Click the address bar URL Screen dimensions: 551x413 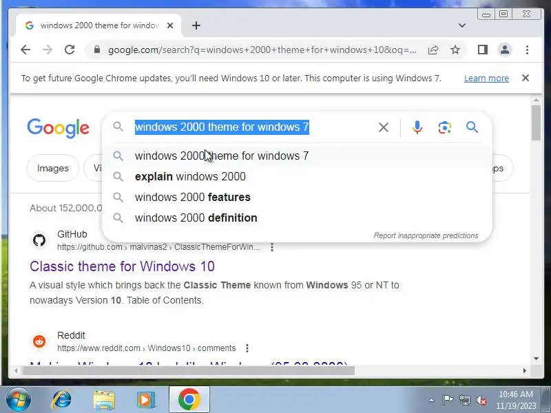pyautogui.click(x=262, y=50)
